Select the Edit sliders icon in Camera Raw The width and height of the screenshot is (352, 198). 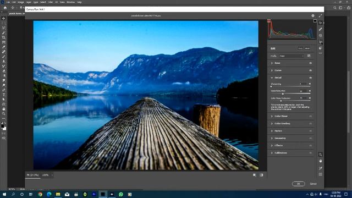[320, 23]
